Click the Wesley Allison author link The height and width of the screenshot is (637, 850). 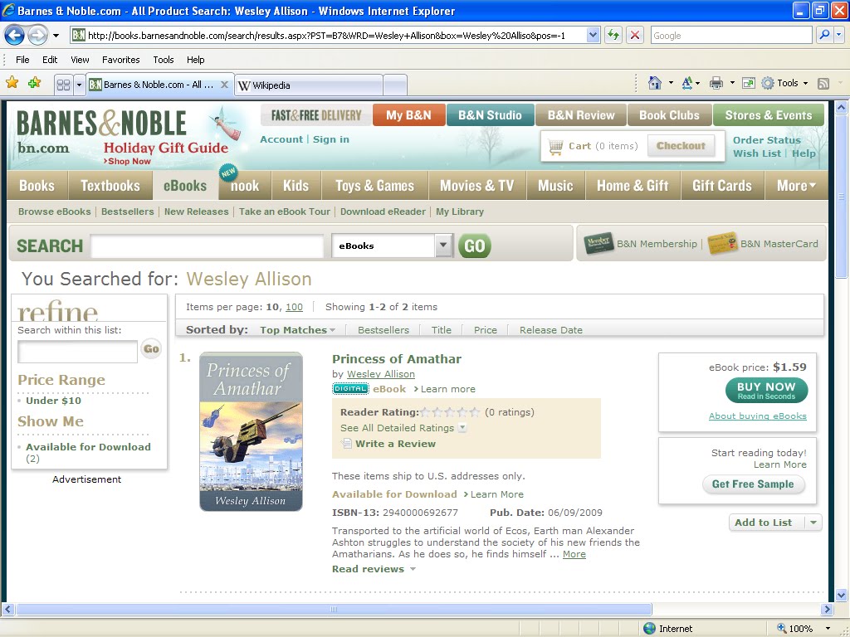tap(380, 374)
